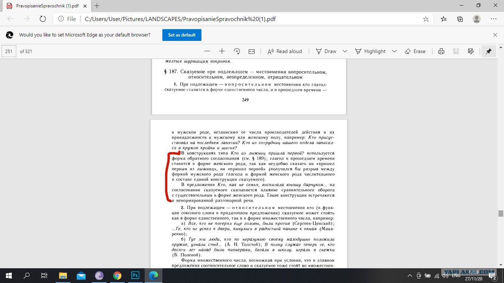Select the PravopisanieSpravochnik (1).pdf tab

tap(47, 6)
